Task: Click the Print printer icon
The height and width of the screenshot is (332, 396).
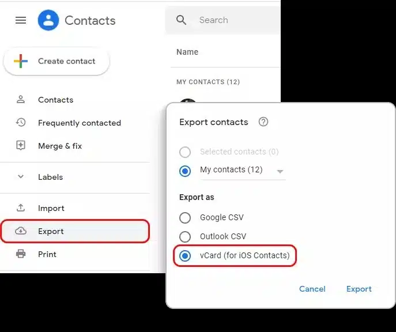Action: coord(21,254)
